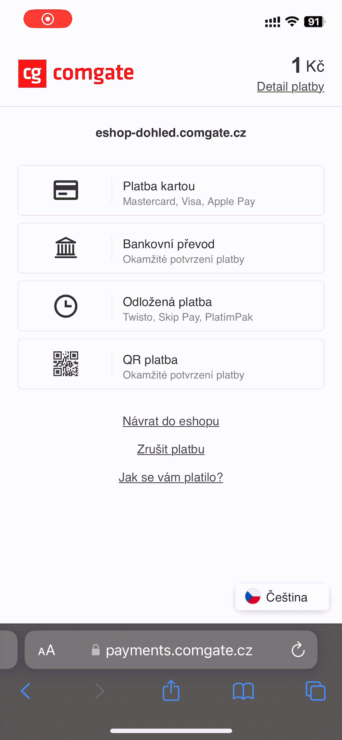Tap the bank building icon
This screenshot has width=342, height=740.
point(66,247)
